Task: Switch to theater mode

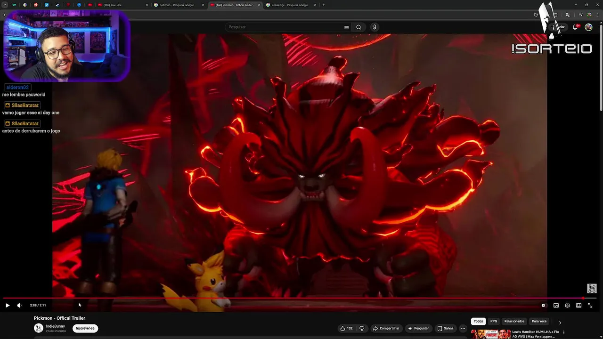Action: click(x=579, y=305)
